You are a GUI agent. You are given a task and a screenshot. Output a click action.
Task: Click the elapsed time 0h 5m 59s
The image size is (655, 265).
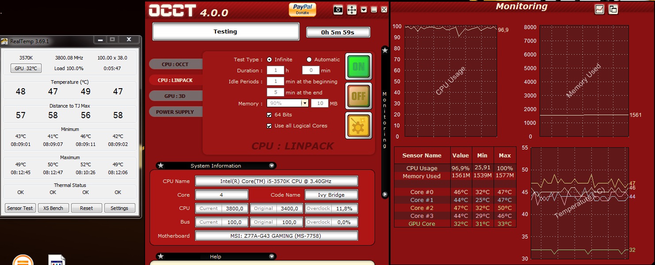338,32
